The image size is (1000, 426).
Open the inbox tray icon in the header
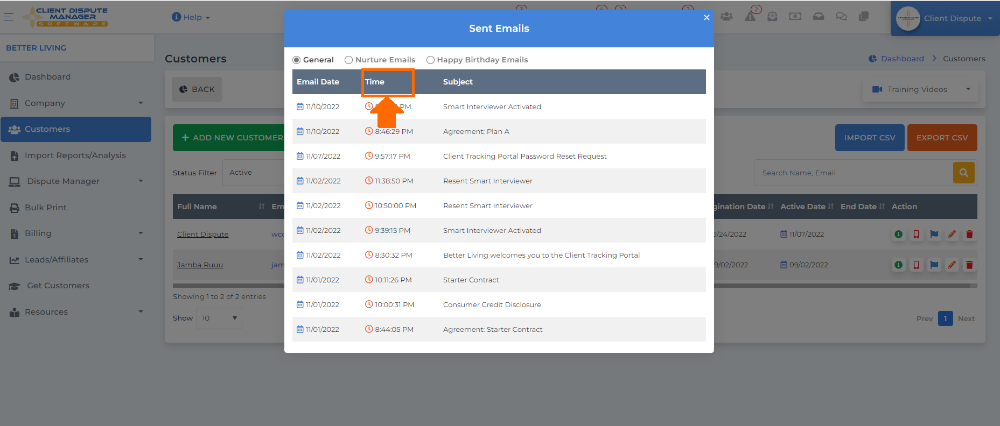[x=819, y=17]
